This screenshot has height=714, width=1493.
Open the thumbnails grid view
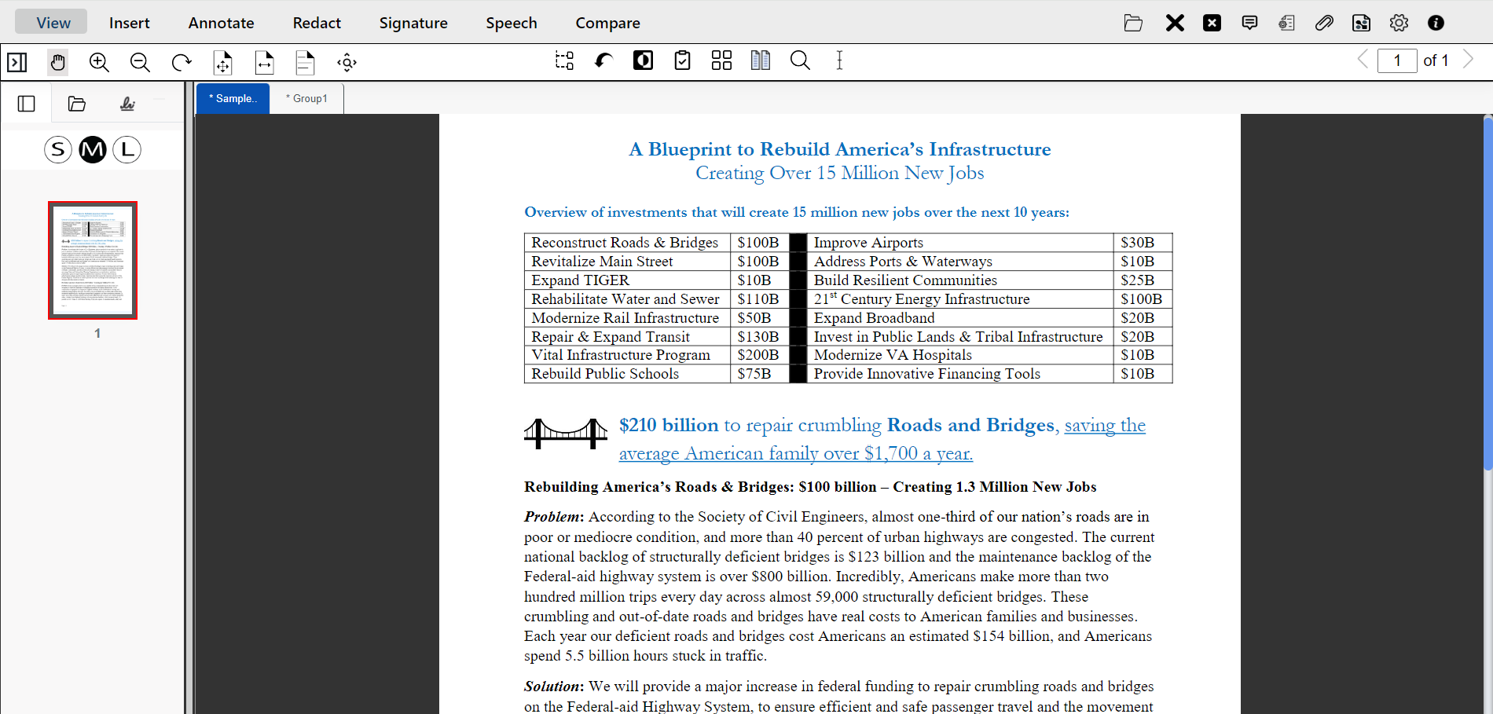721,60
